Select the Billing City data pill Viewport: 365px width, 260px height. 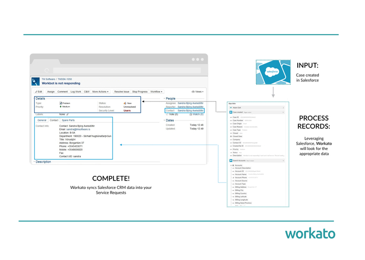pos(239,191)
